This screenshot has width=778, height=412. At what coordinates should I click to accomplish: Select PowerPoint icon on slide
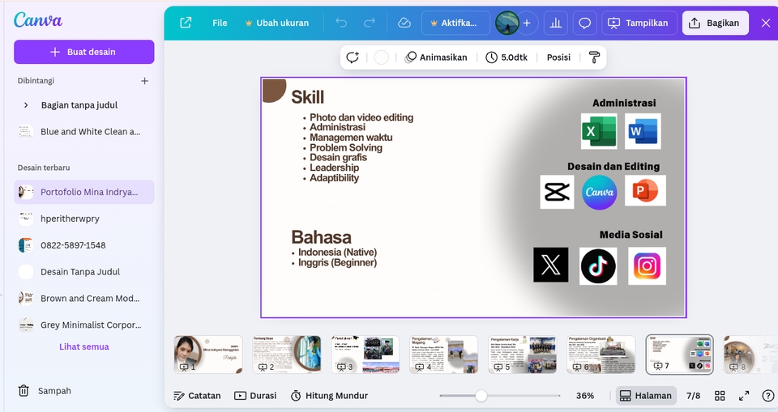coord(645,191)
